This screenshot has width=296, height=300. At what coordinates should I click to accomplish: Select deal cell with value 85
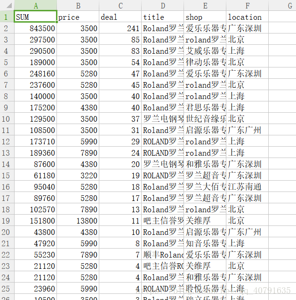coord(120,39)
